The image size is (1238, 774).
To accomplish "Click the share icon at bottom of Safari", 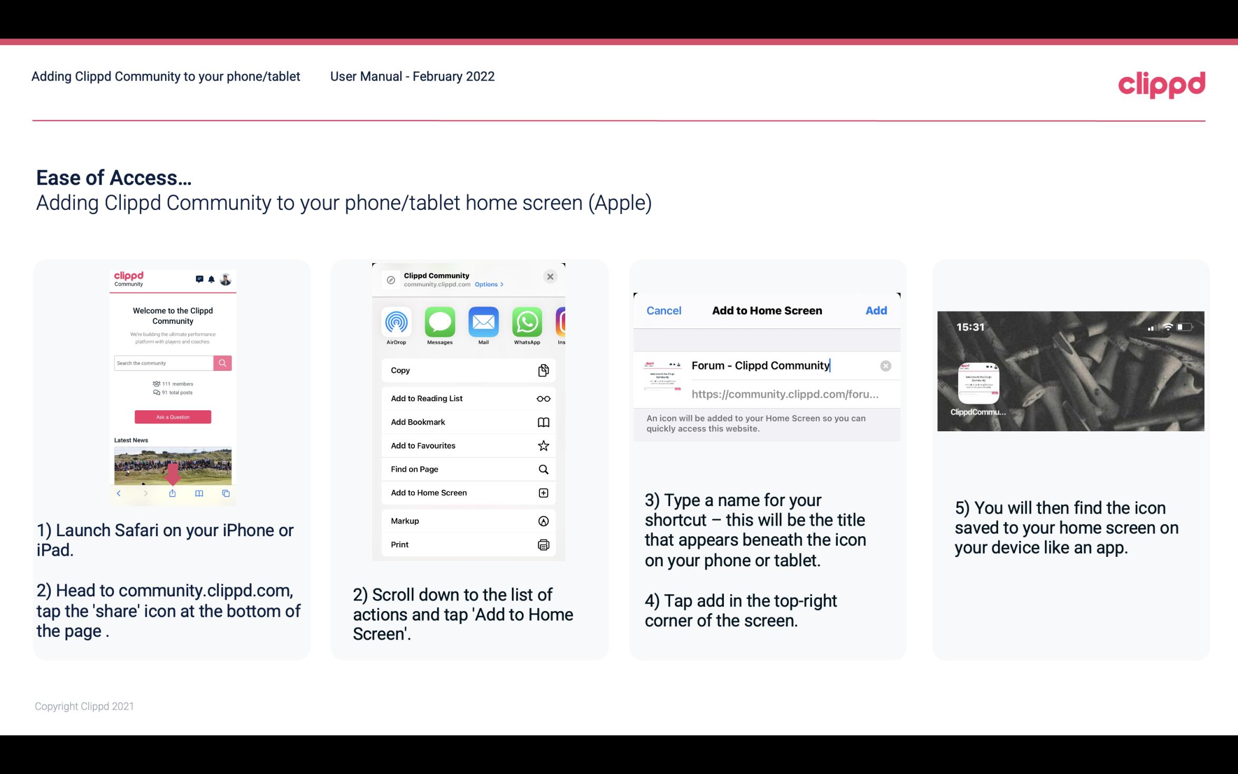I will point(172,492).
